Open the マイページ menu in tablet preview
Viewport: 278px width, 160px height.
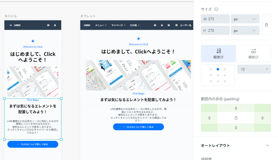click(x=118, y=25)
